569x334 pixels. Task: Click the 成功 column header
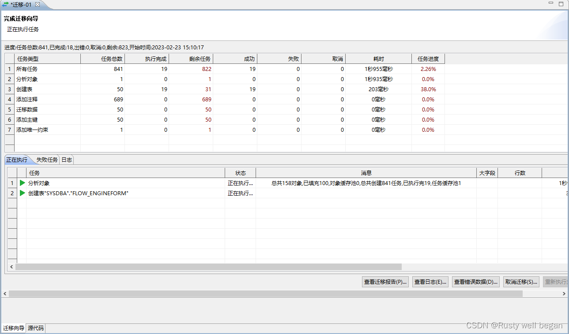pos(235,59)
